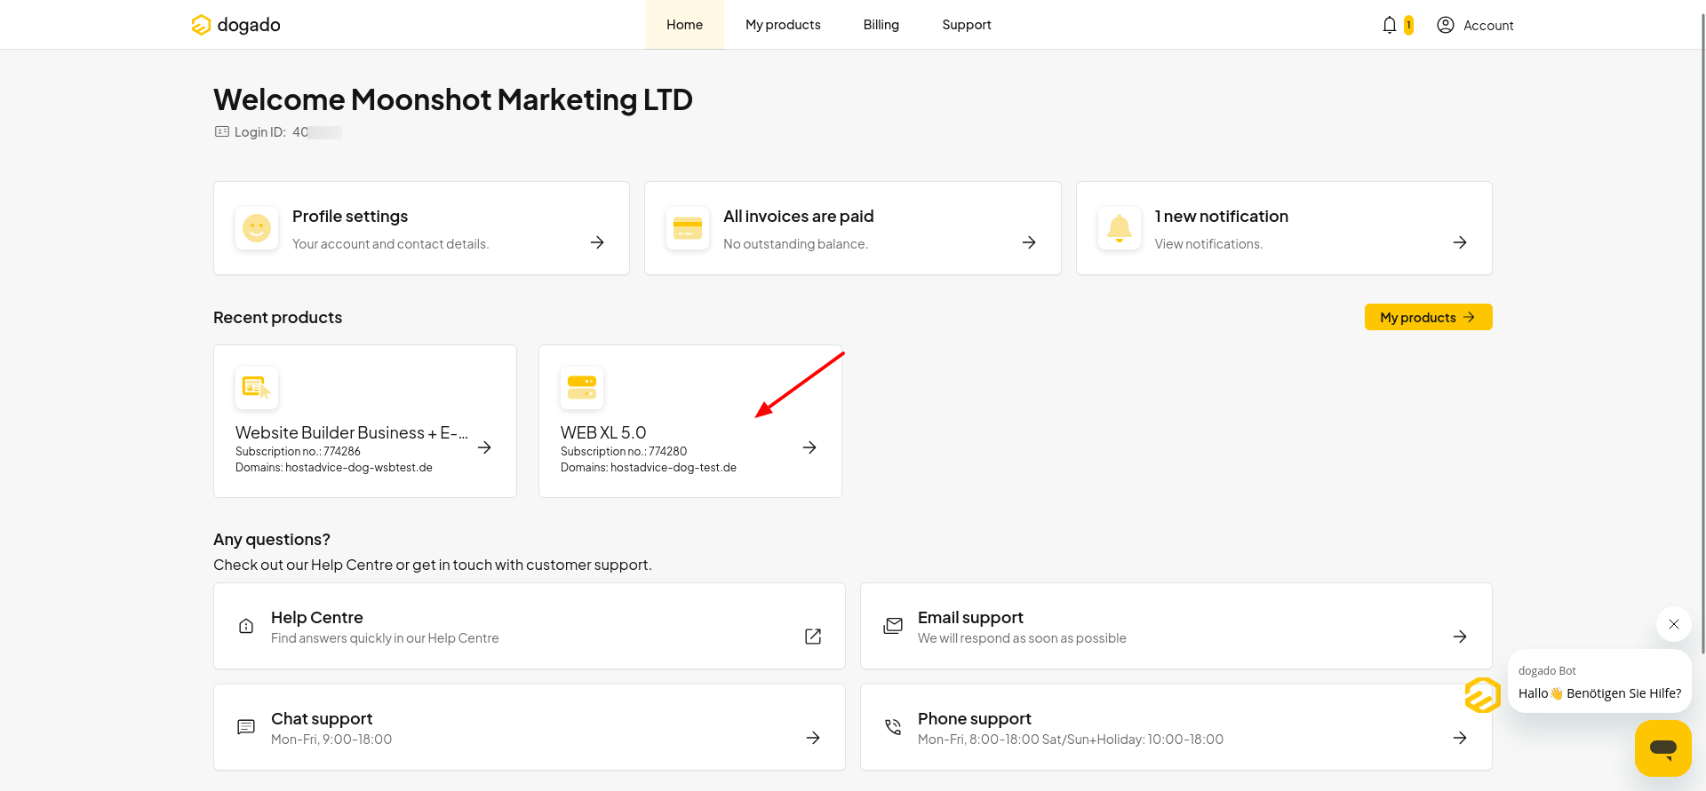Open the Phone support title

click(975, 719)
